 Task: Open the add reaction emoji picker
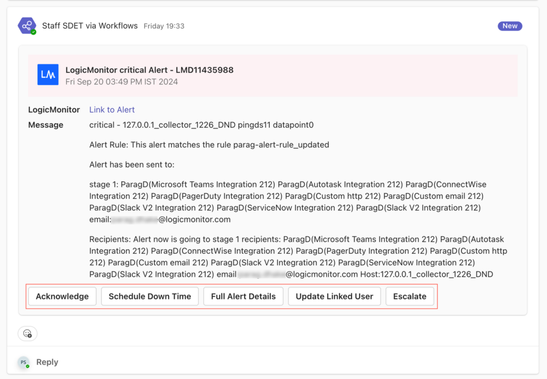[x=28, y=334]
